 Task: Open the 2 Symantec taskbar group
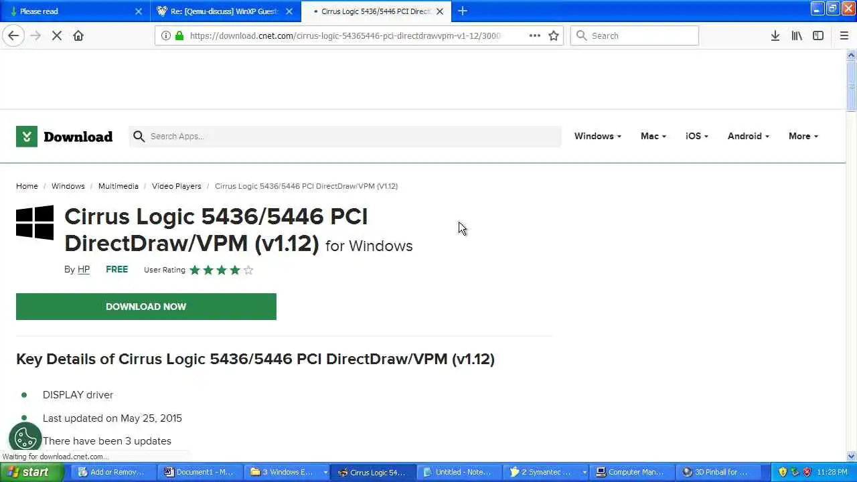tap(546, 472)
